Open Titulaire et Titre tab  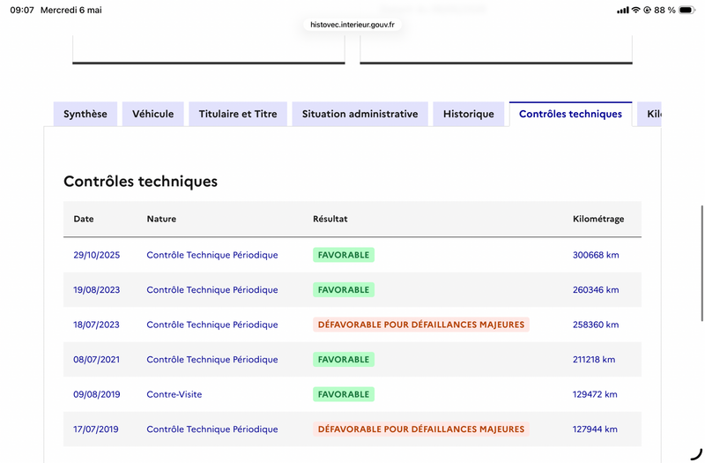238,114
